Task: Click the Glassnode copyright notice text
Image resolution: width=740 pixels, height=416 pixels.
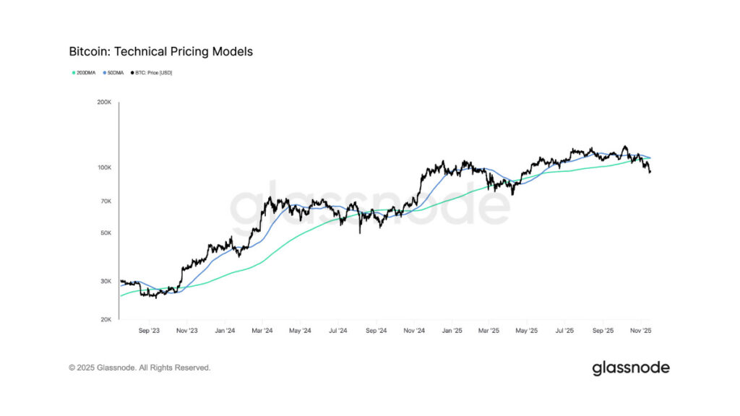Action: click(139, 368)
